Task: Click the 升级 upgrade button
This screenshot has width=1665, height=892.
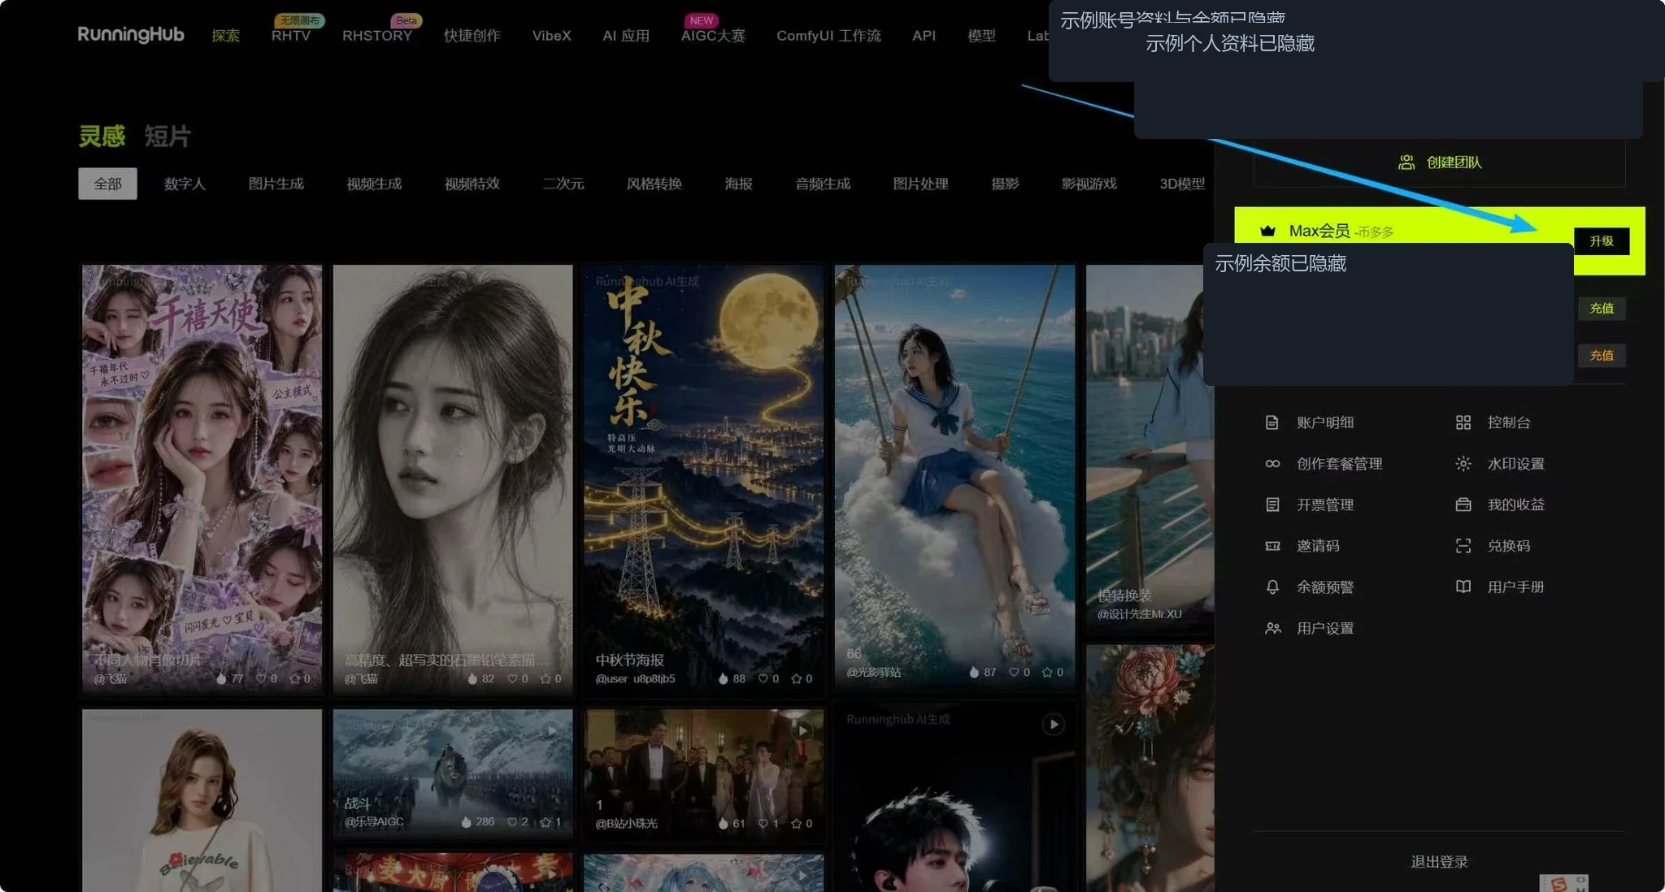Action: (x=1602, y=241)
